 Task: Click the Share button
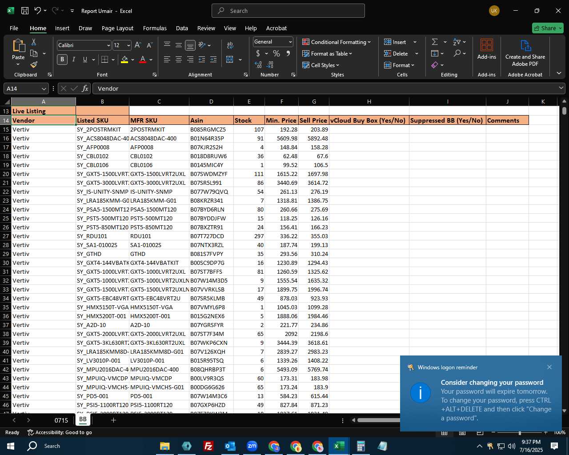548,28
